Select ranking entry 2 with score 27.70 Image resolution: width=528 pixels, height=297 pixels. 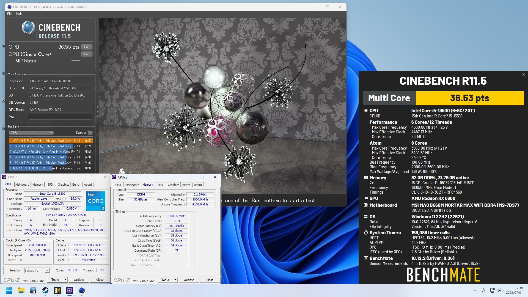51,146
